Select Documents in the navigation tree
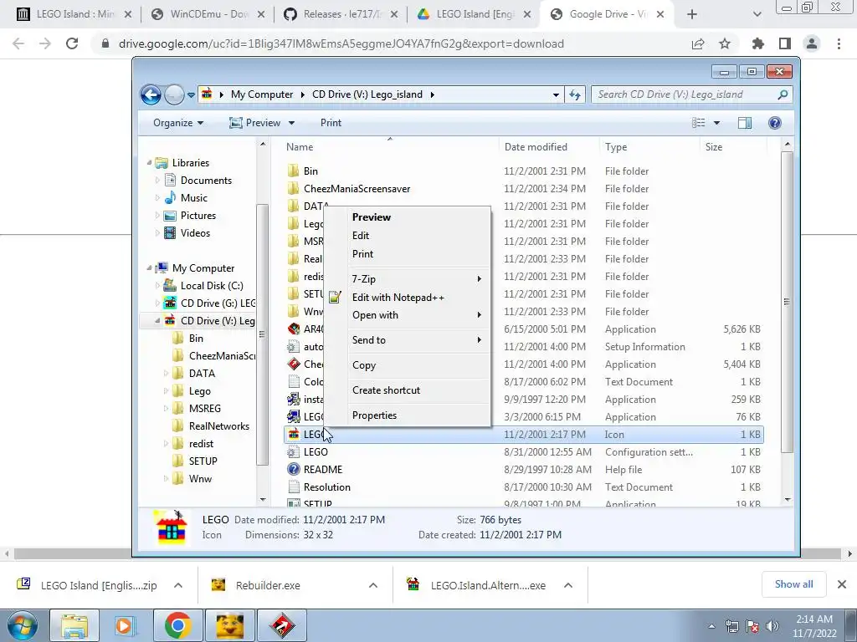Screen dimensions: 857x642 coord(206,181)
